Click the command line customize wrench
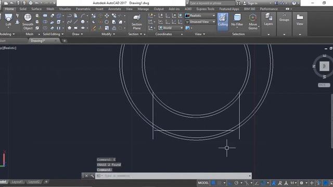Viewport: 333px width, 187px height. tap(92, 176)
